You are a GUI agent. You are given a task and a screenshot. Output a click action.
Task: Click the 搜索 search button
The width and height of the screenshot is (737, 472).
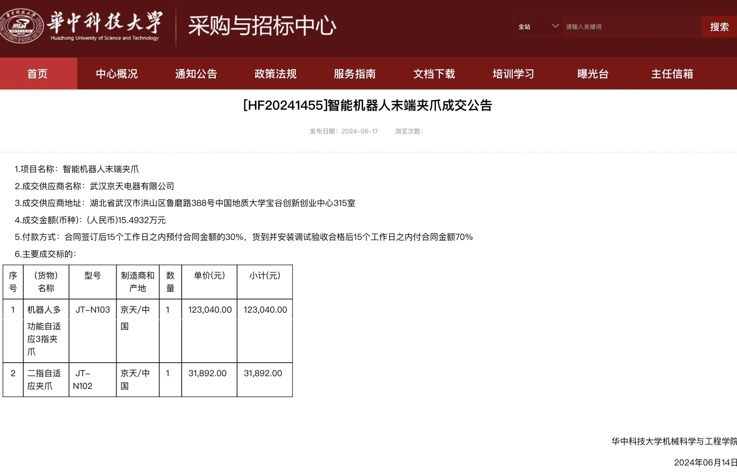(x=719, y=27)
